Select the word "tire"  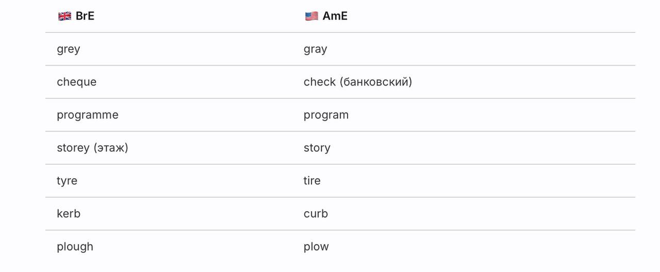point(312,181)
